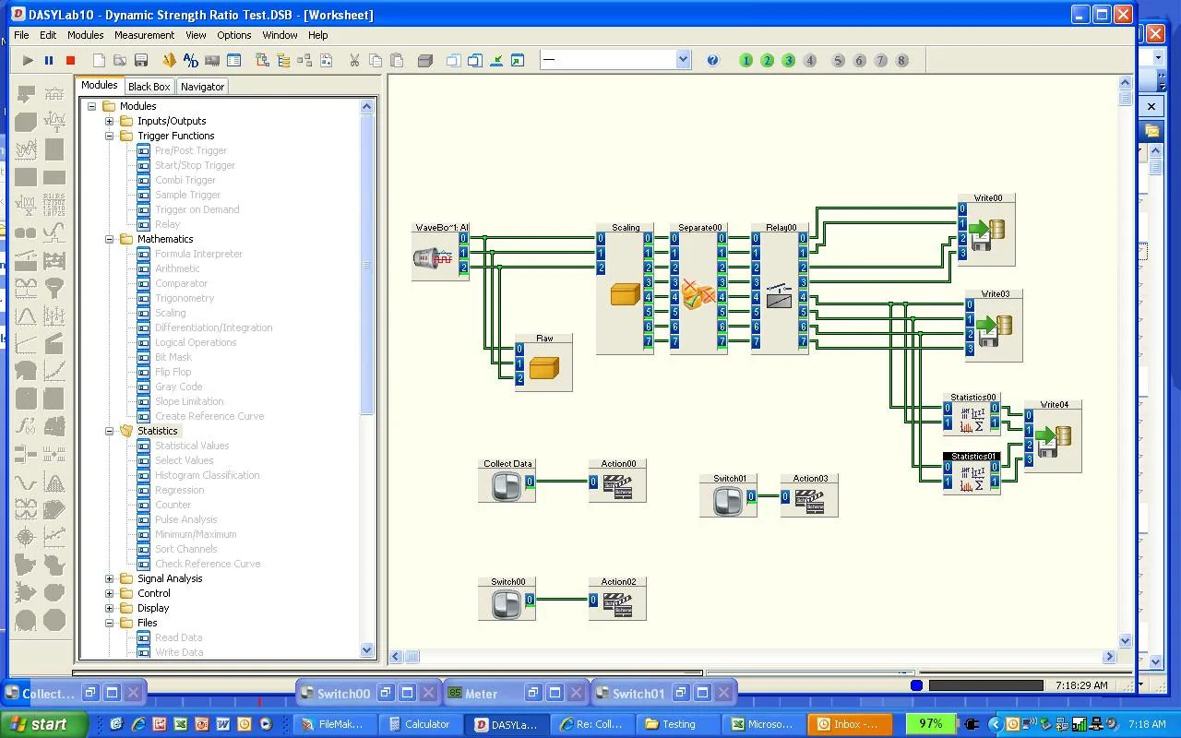Select the Action03 module
Image resolution: width=1181 pixels, height=738 pixels.
tap(809, 495)
